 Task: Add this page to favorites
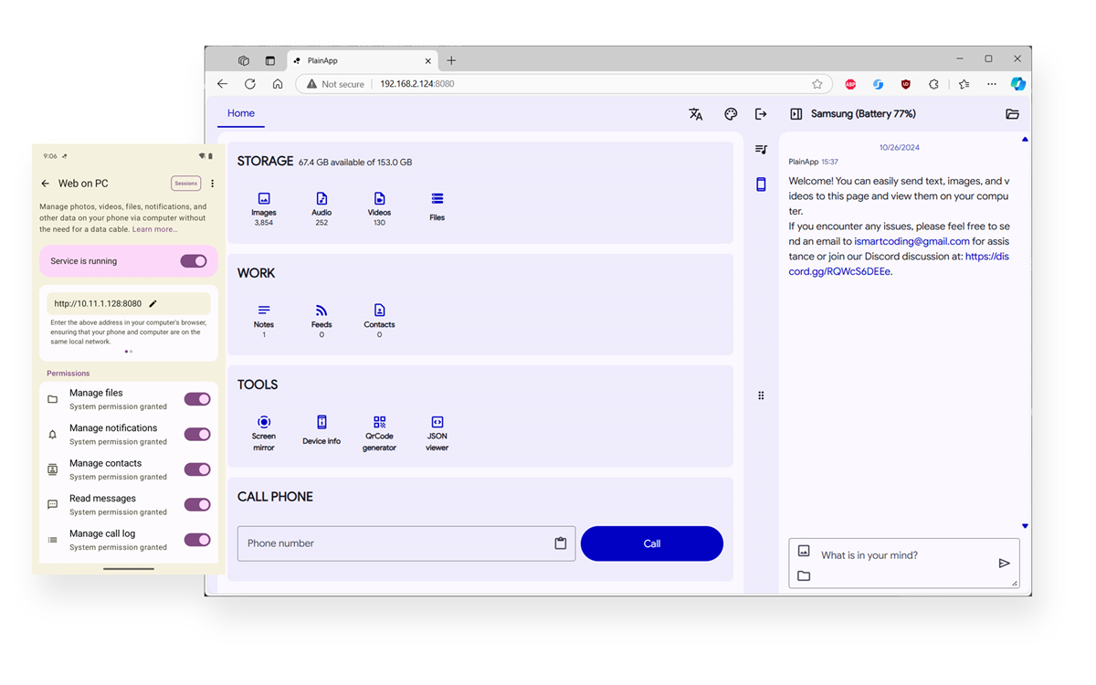point(817,84)
